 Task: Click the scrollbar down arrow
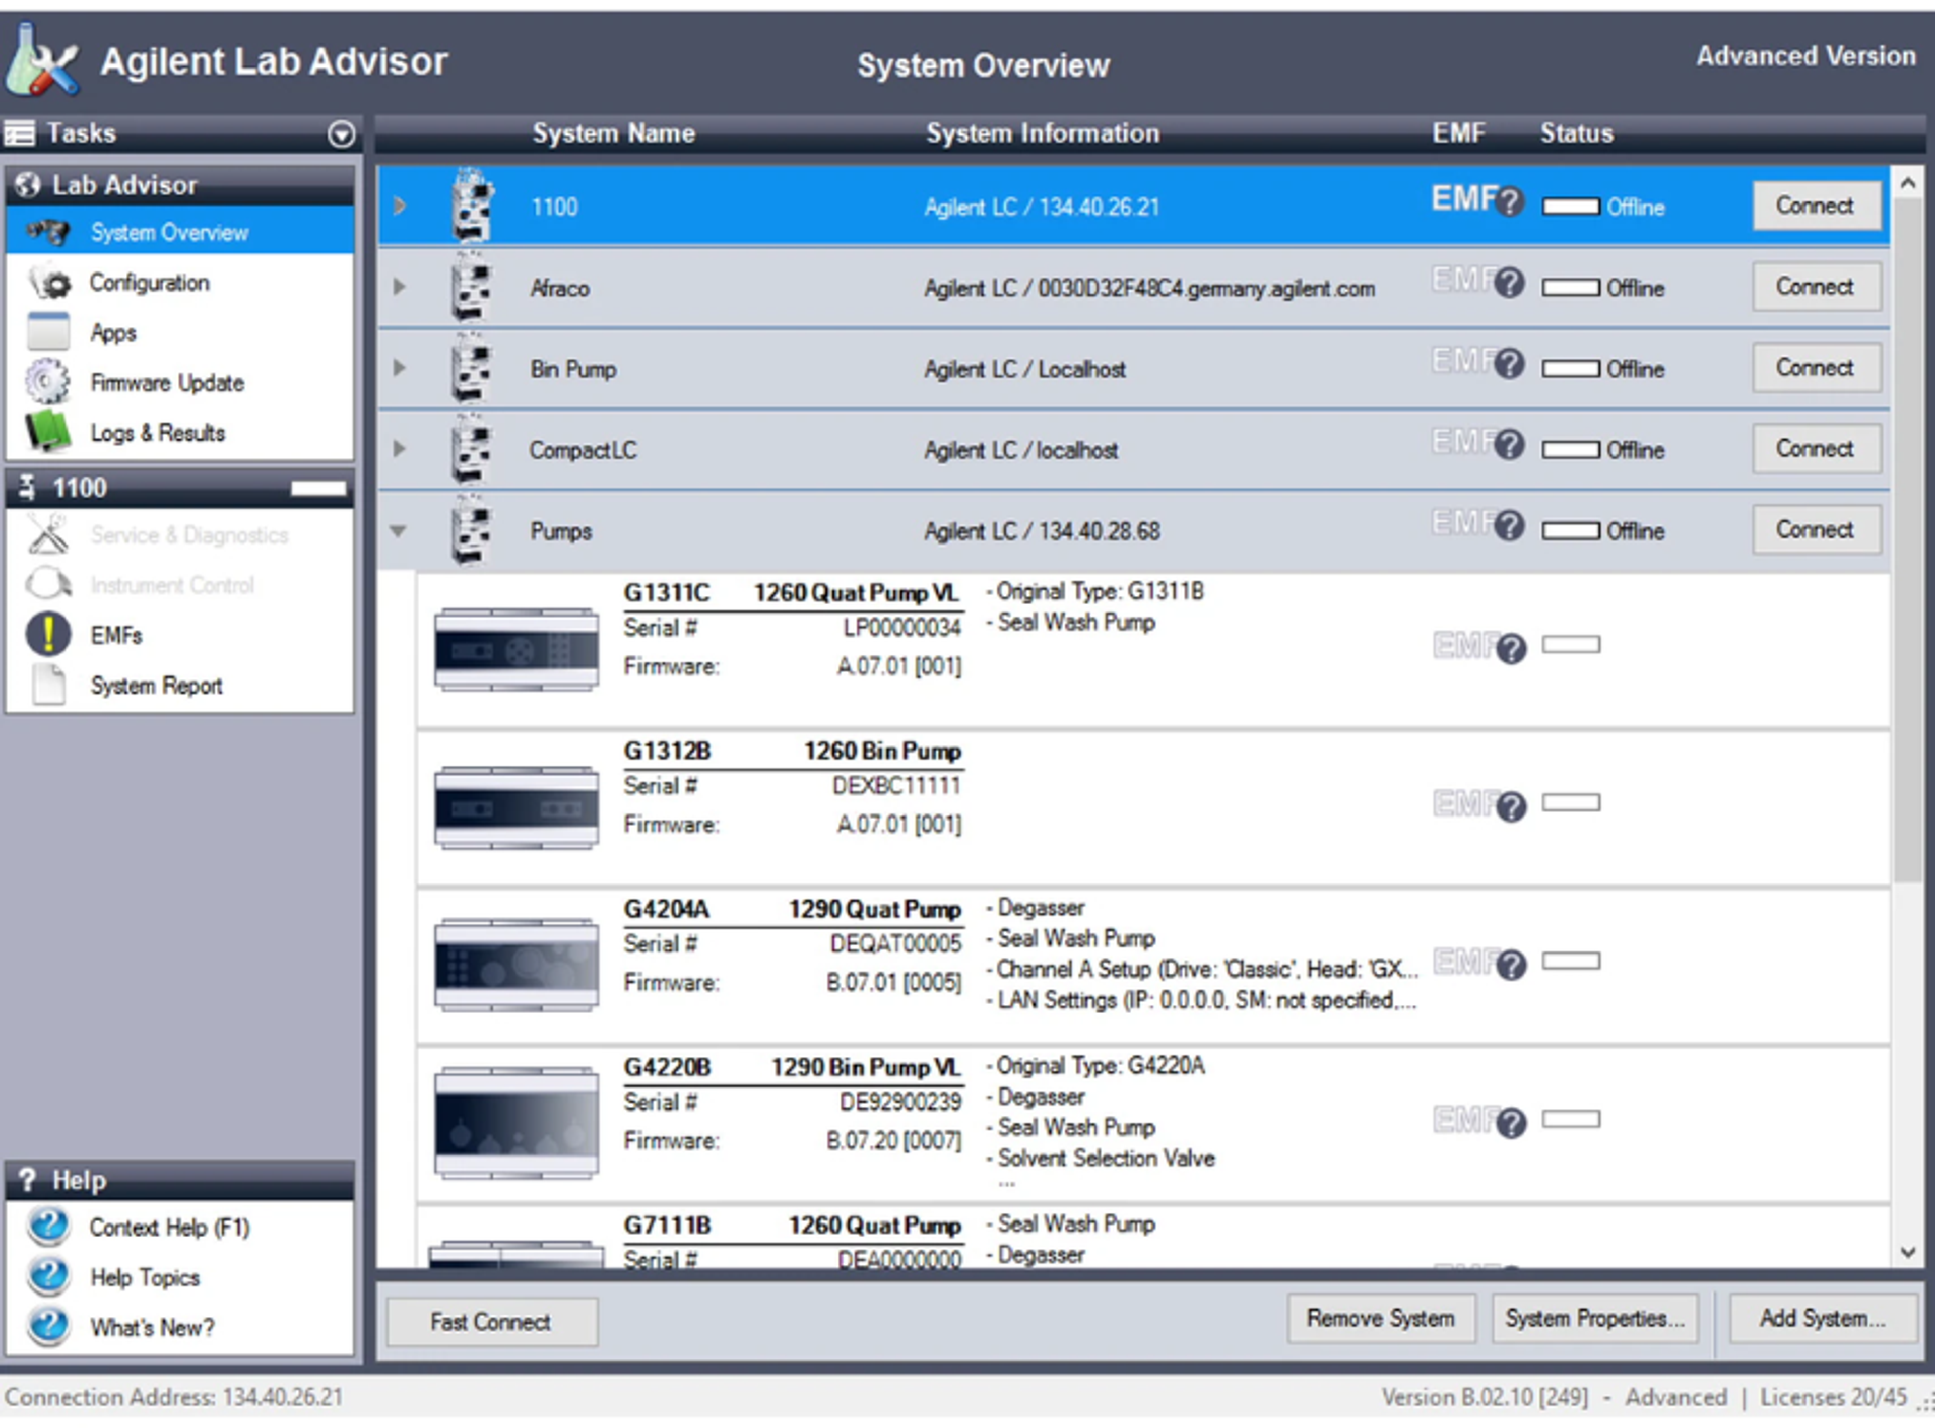click(x=1908, y=1253)
